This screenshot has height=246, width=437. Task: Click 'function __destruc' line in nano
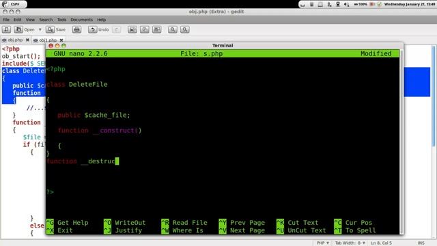(81, 161)
